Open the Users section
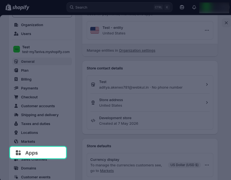This screenshot has height=180, width=231. [x=42, y=34]
